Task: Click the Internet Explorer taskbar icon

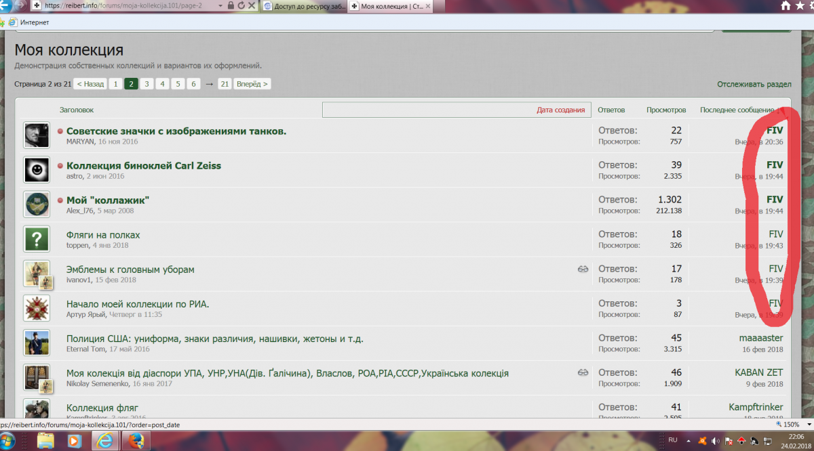Action: tap(104, 441)
